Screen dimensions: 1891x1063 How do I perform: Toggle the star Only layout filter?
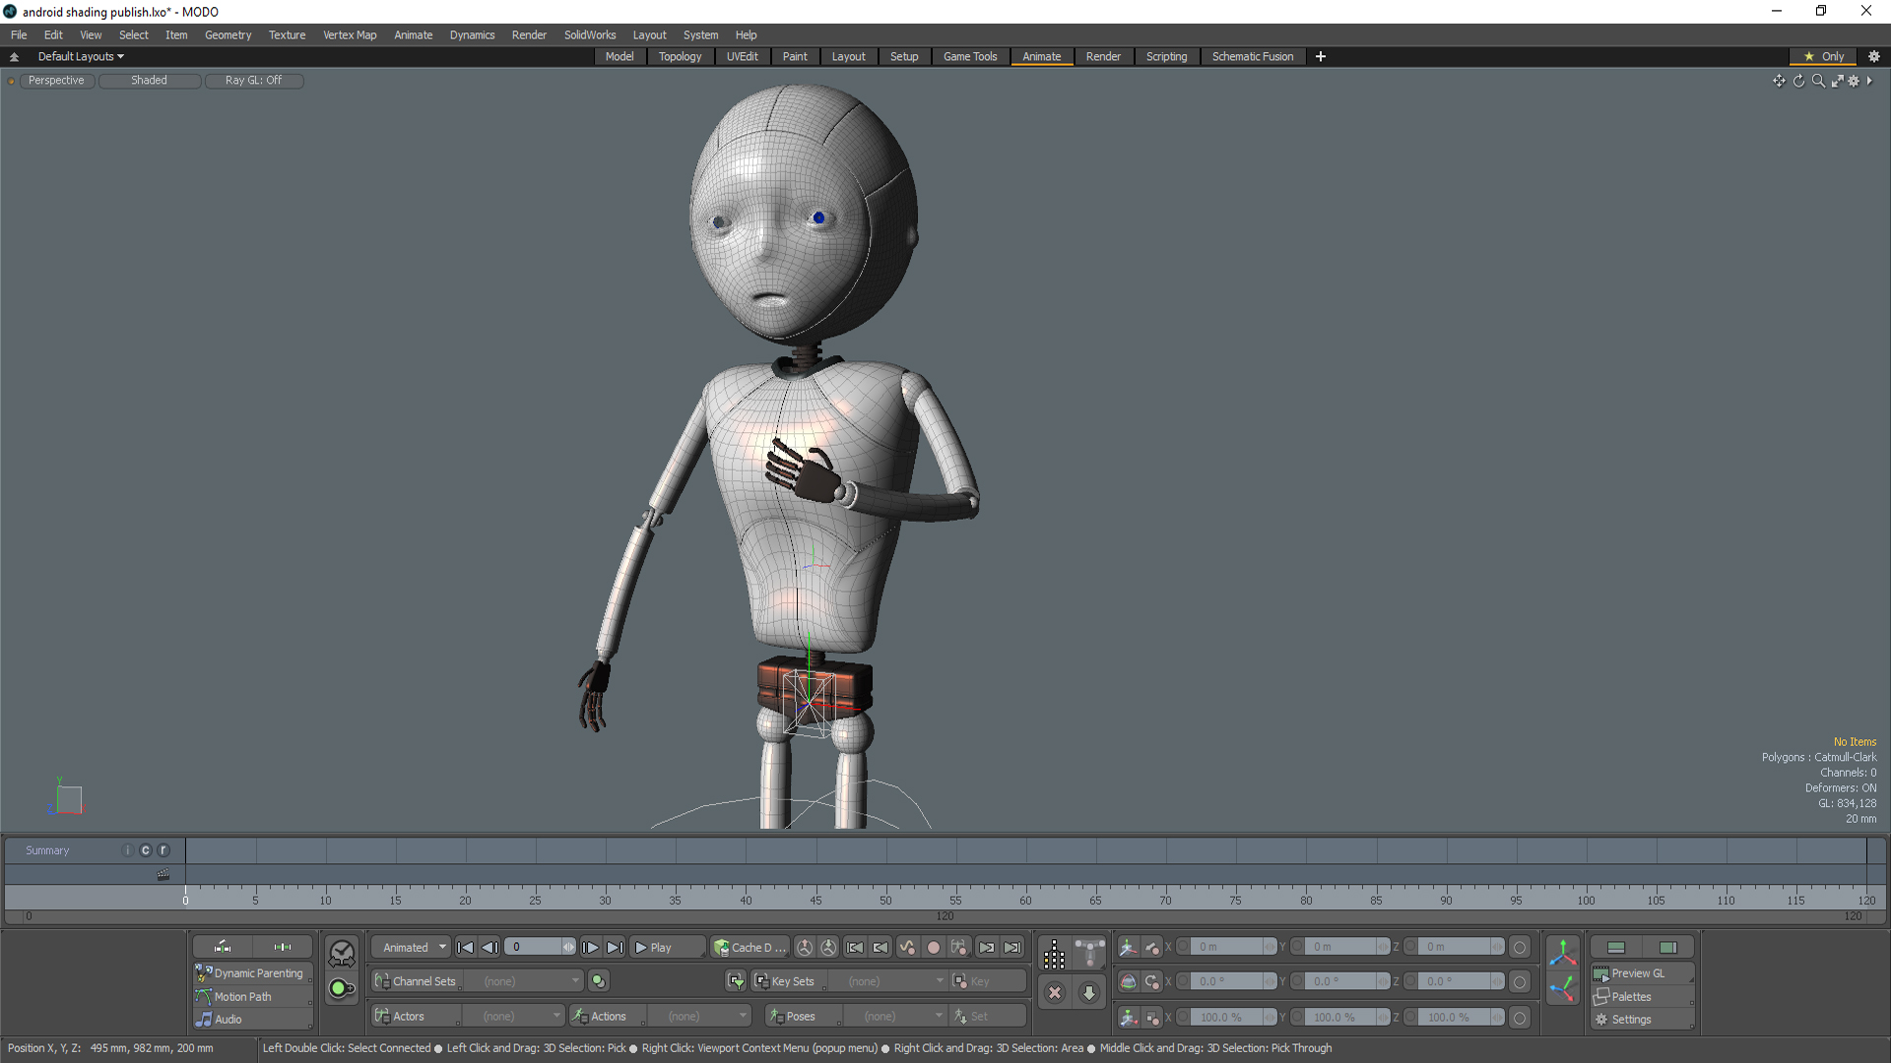pyautogui.click(x=1823, y=56)
